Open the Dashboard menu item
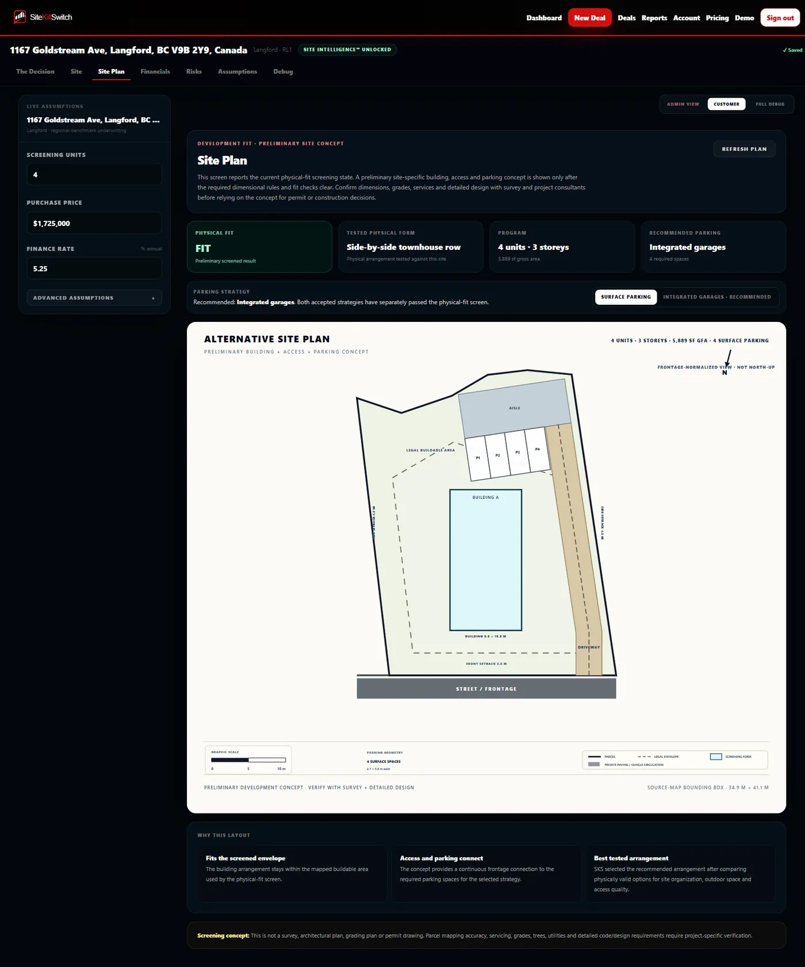This screenshot has height=967, width=805. click(544, 18)
